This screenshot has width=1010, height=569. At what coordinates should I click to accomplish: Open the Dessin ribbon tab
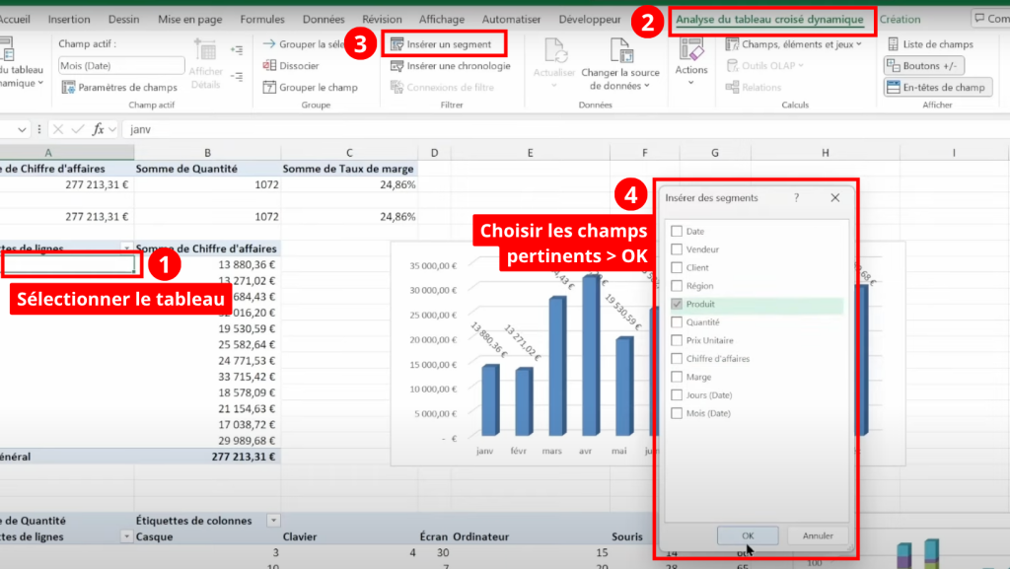123,20
